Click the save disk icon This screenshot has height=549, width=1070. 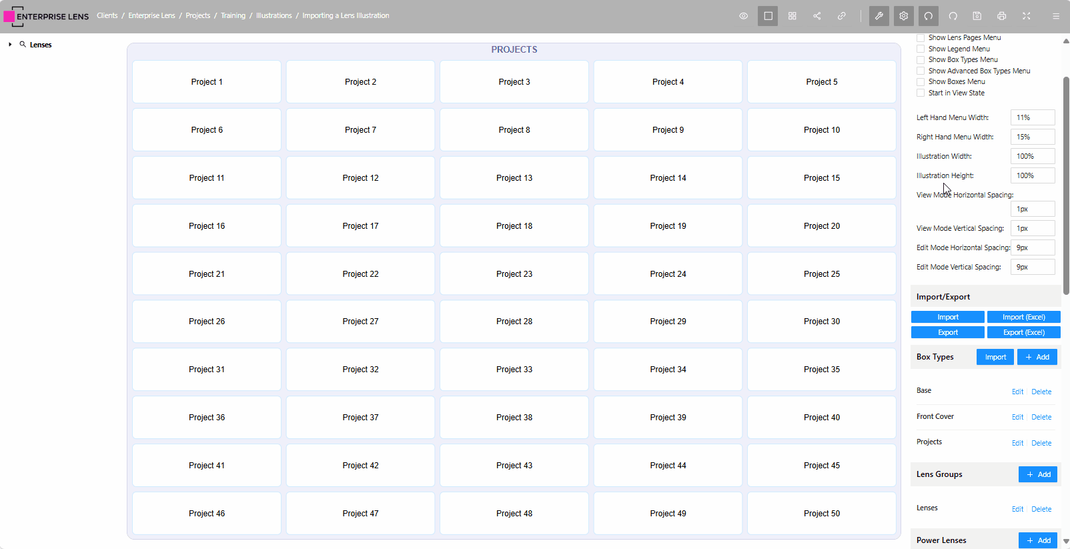[977, 16]
